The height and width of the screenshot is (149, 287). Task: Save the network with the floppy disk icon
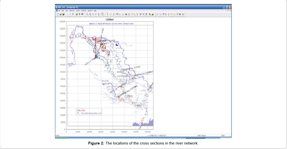click(63, 14)
